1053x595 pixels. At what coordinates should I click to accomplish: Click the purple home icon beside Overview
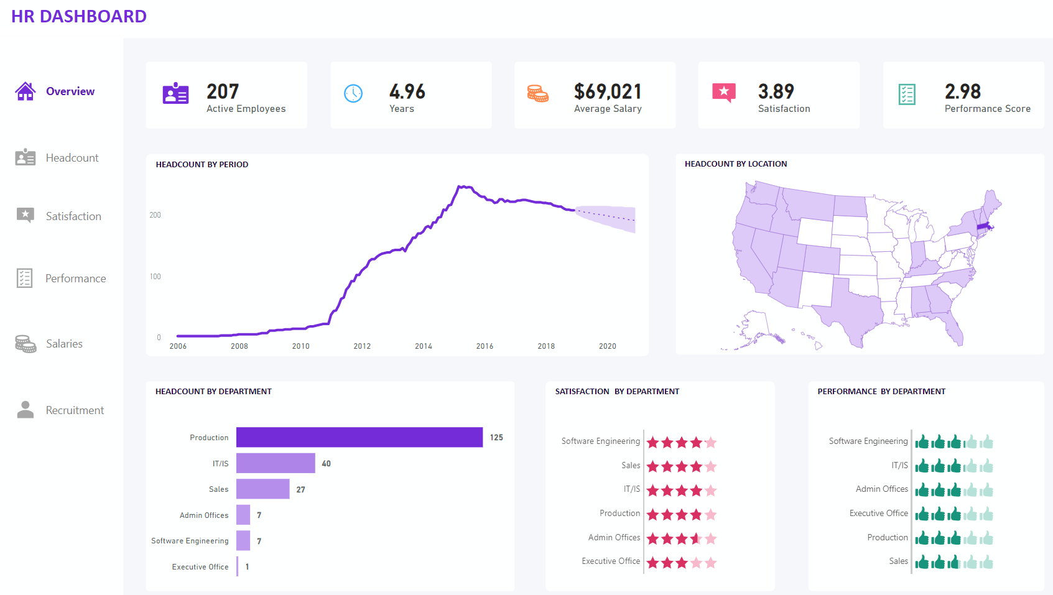[x=26, y=91]
